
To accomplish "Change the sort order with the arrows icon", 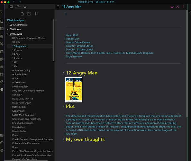I will 36,14.
